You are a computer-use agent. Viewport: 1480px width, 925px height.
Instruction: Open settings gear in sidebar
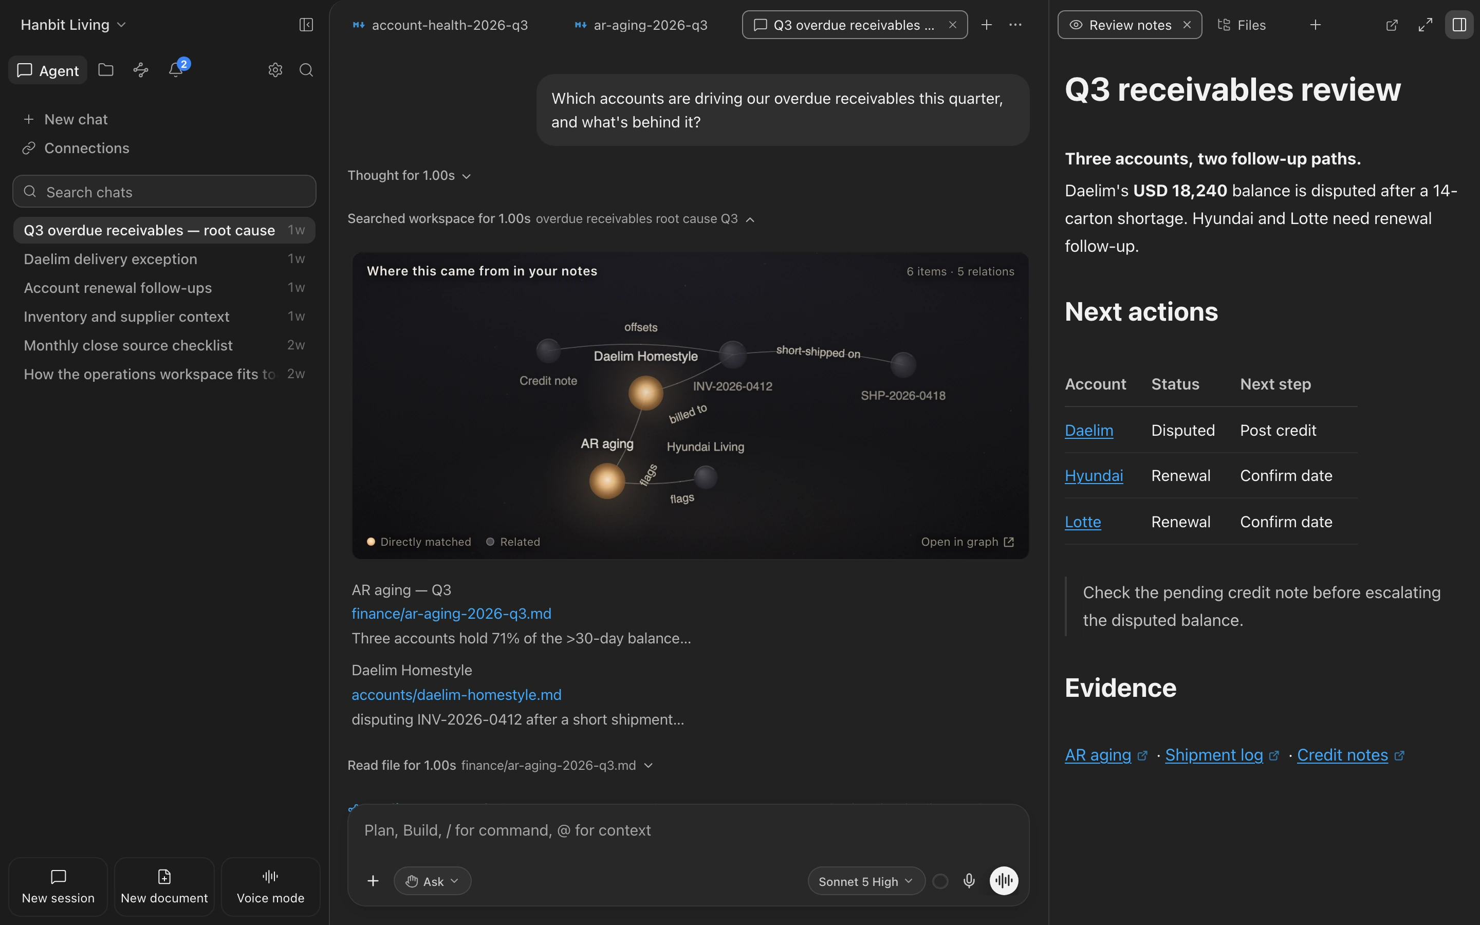click(x=275, y=70)
